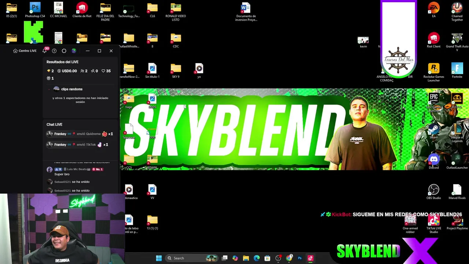The height and width of the screenshot is (264, 469).
Task: Open the help question mark icon
Action: pos(54,51)
